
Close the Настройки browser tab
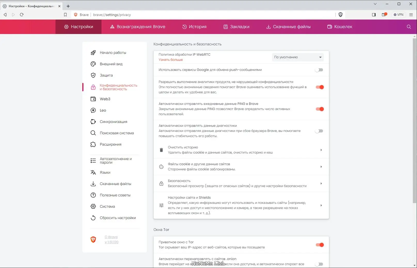click(x=59, y=6)
